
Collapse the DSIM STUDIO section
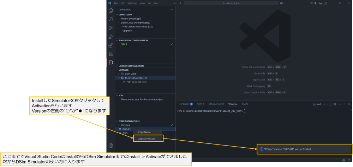(x=117, y=14)
